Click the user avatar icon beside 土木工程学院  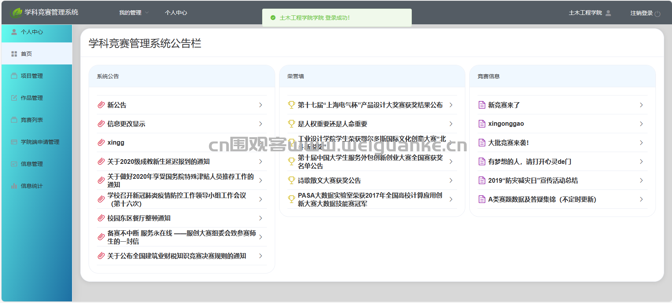click(608, 13)
